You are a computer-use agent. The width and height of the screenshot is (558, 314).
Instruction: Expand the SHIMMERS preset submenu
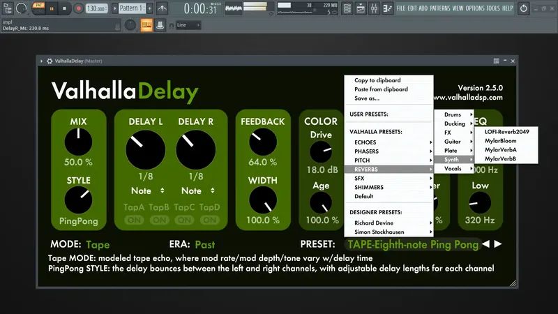coord(389,187)
